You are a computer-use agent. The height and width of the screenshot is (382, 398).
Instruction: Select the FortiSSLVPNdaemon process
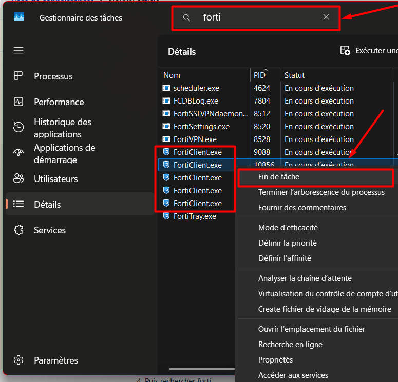pyautogui.click(x=278, y=114)
